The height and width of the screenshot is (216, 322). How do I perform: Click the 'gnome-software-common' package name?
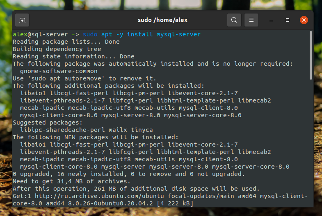[59, 71]
